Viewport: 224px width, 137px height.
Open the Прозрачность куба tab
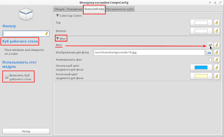click(x=120, y=9)
